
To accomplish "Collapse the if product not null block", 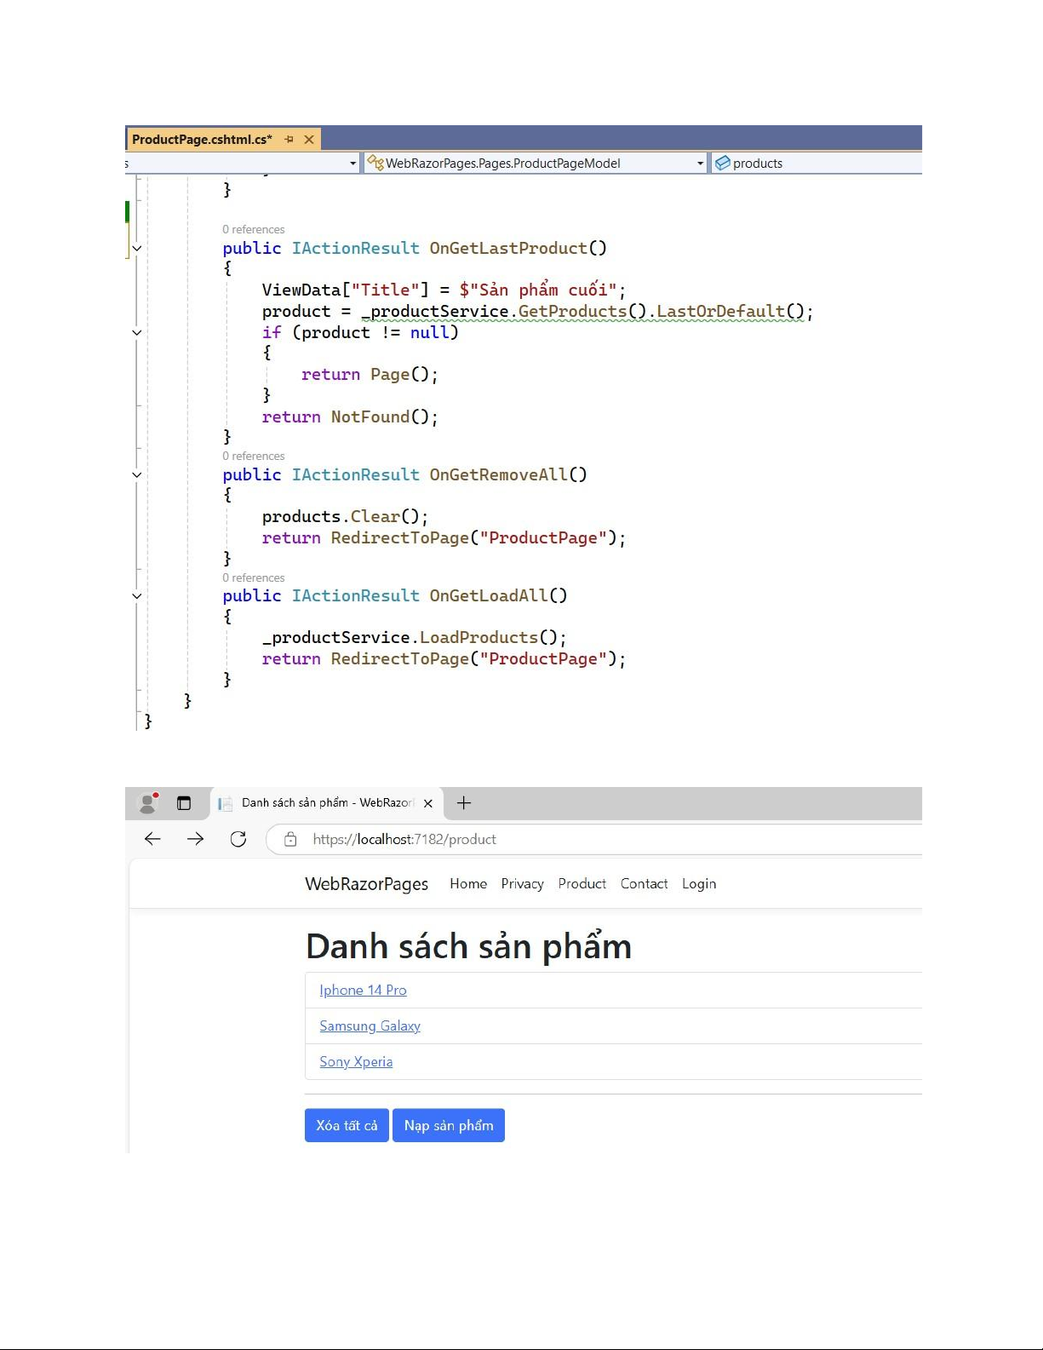I will (136, 333).
